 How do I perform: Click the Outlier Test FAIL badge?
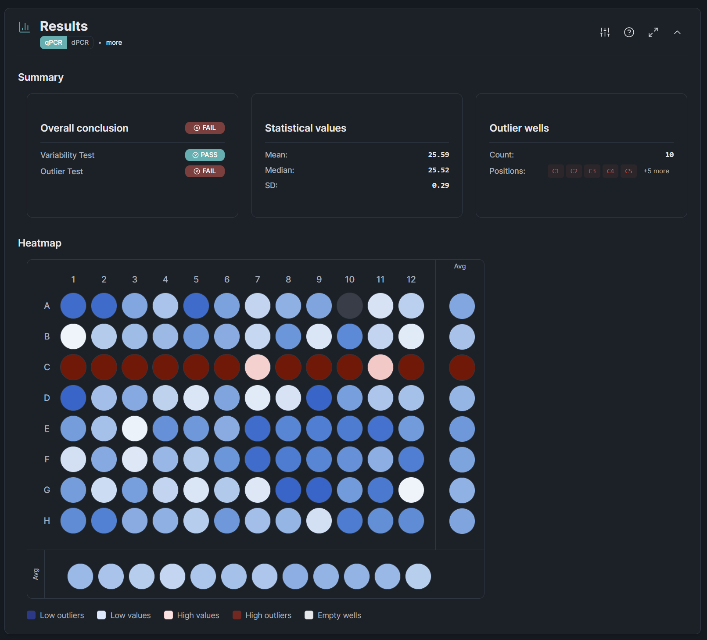pos(205,171)
